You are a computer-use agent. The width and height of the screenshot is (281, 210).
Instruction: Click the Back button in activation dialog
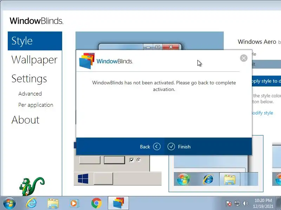[150, 147]
